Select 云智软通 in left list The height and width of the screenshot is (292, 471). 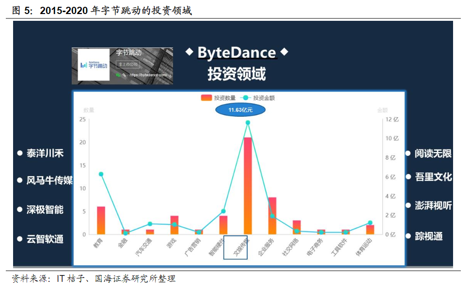coord(45,239)
